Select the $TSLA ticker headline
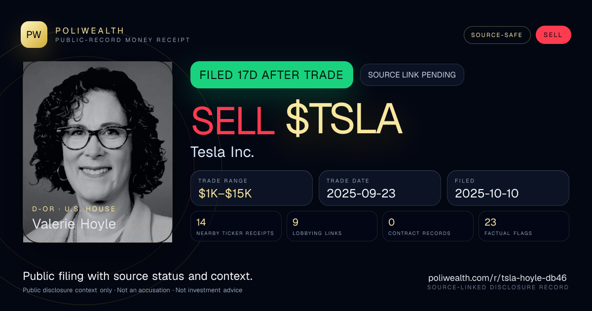 344,120
